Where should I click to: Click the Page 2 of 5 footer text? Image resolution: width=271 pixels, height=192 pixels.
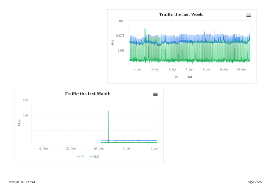click(254, 182)
